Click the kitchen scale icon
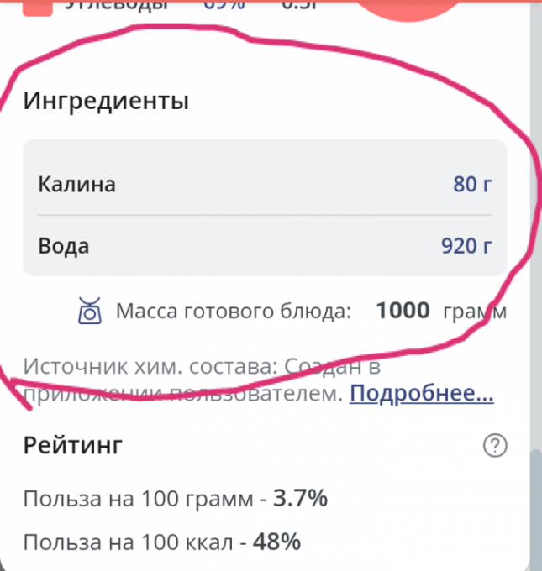 [x=90, y=311]
